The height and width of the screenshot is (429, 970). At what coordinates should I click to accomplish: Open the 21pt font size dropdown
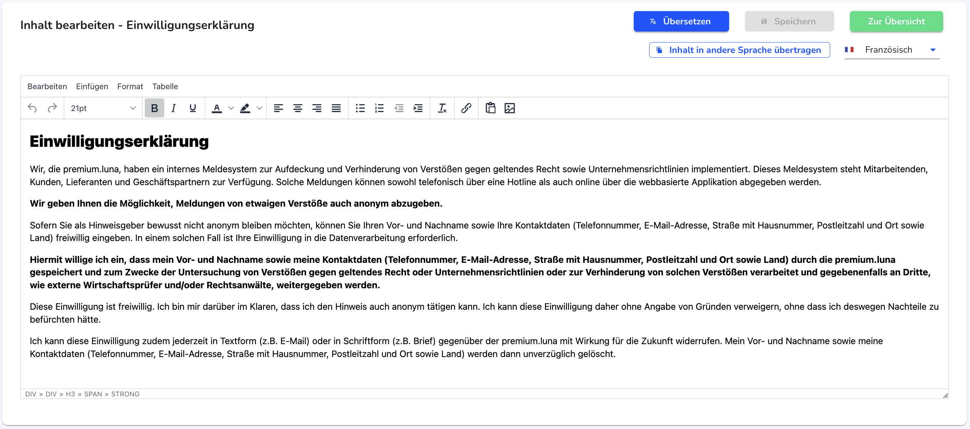103,109
